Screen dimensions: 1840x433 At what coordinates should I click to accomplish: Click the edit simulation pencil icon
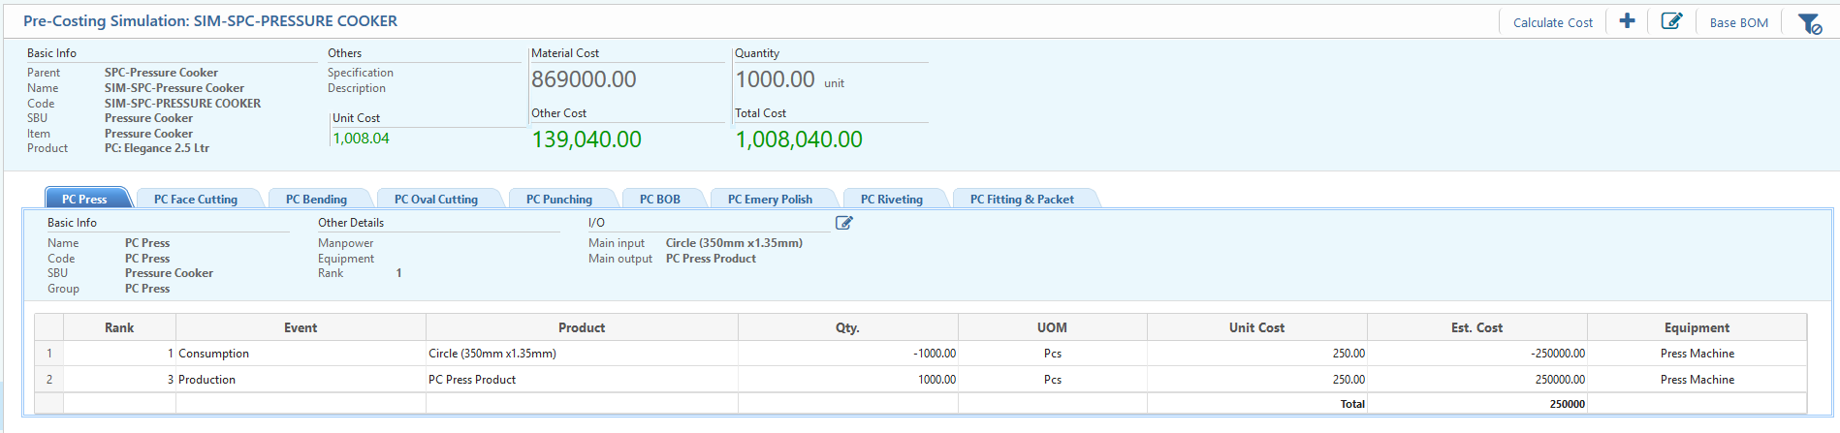pos(1671,21)
